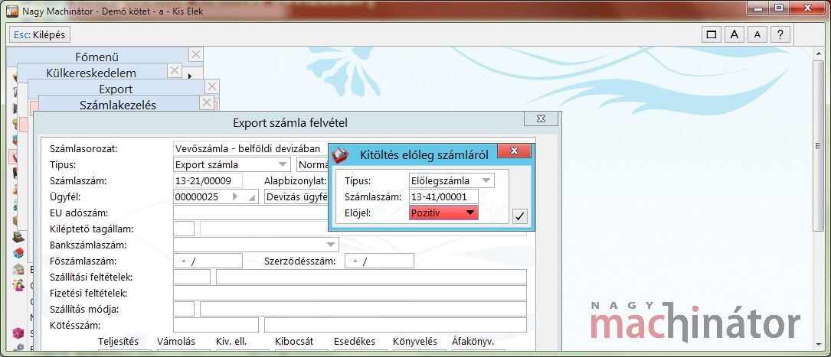Close the Export számla felvétel dialog
Viewport: 831px width, 357px height.
click(541, 118)
